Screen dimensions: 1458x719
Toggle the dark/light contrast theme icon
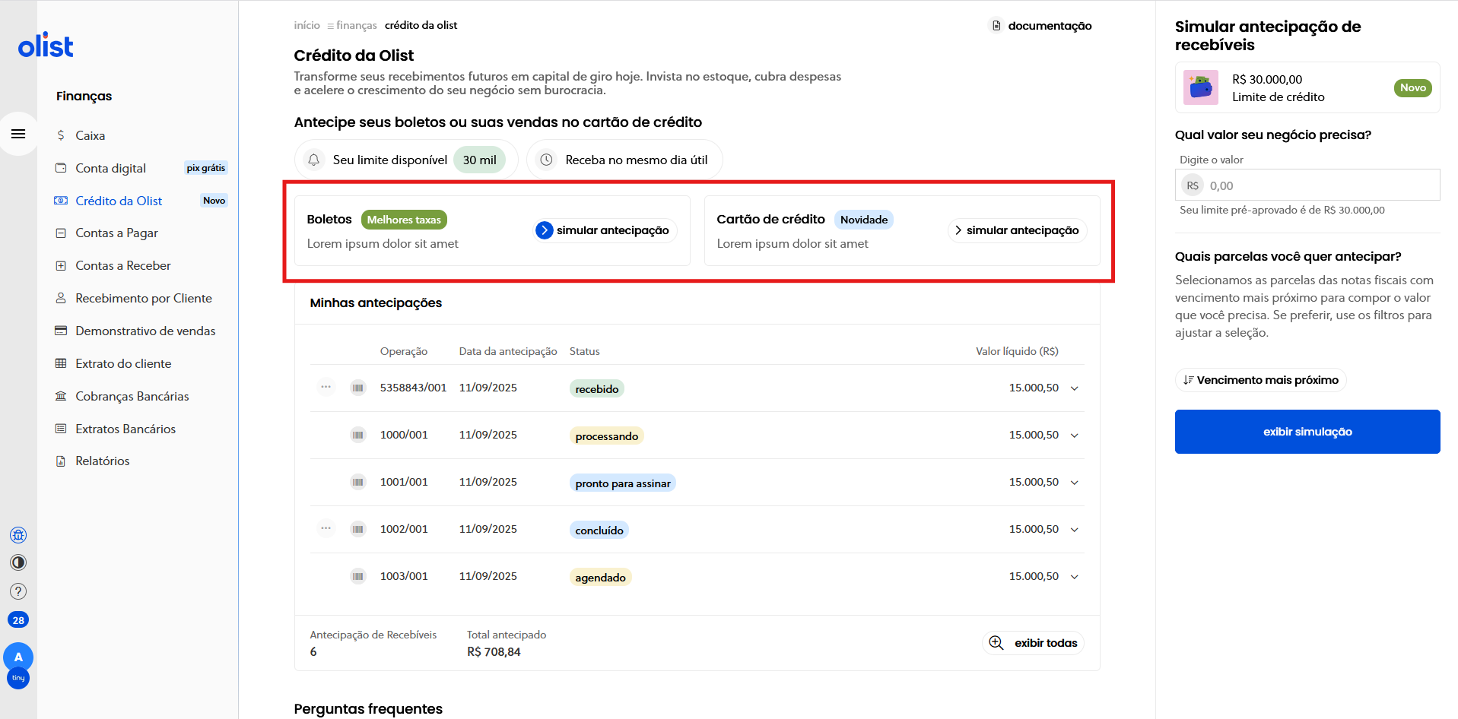tap(18, 562)
